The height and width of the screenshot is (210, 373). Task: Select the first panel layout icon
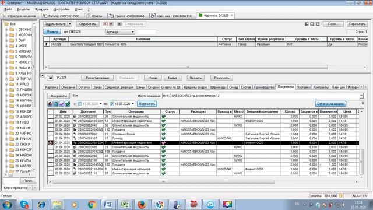pyautogui.click(x=307, y=24)
